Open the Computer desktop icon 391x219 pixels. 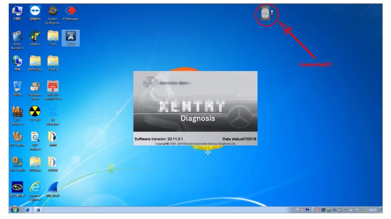point(17,13)
